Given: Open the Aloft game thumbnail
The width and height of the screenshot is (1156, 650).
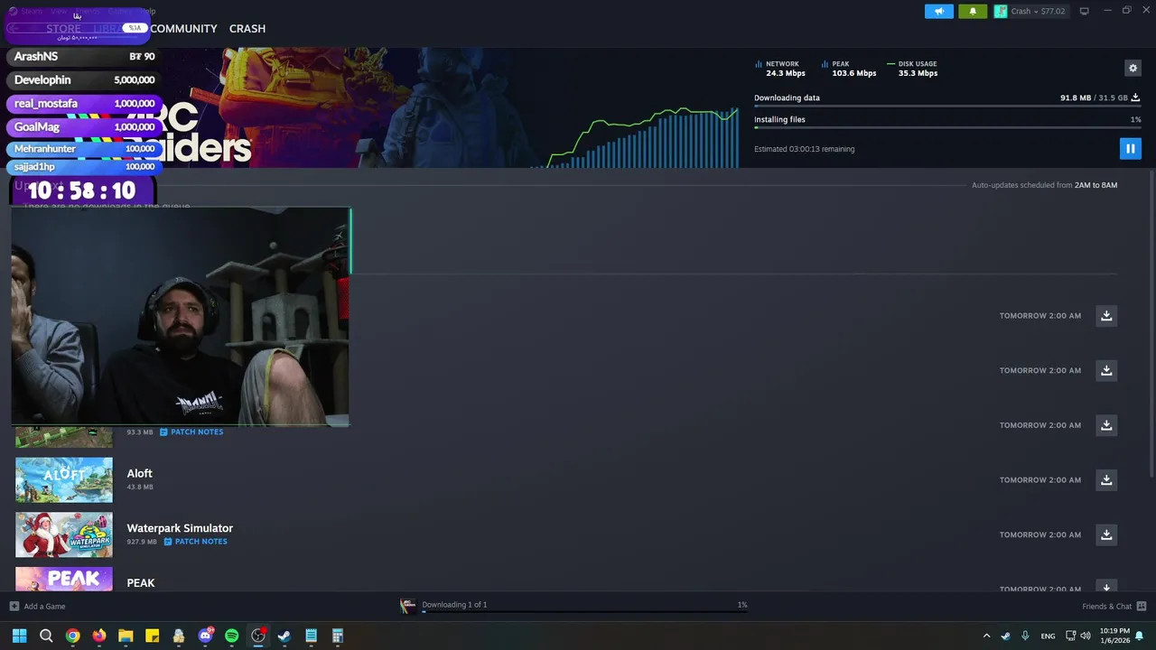Looking at the screenshot, I should (x=64, y=479).
